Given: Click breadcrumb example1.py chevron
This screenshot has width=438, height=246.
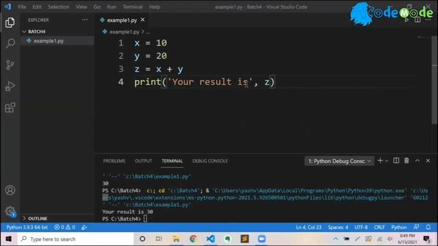Looking at the screenshot, I should click(143, 32).
